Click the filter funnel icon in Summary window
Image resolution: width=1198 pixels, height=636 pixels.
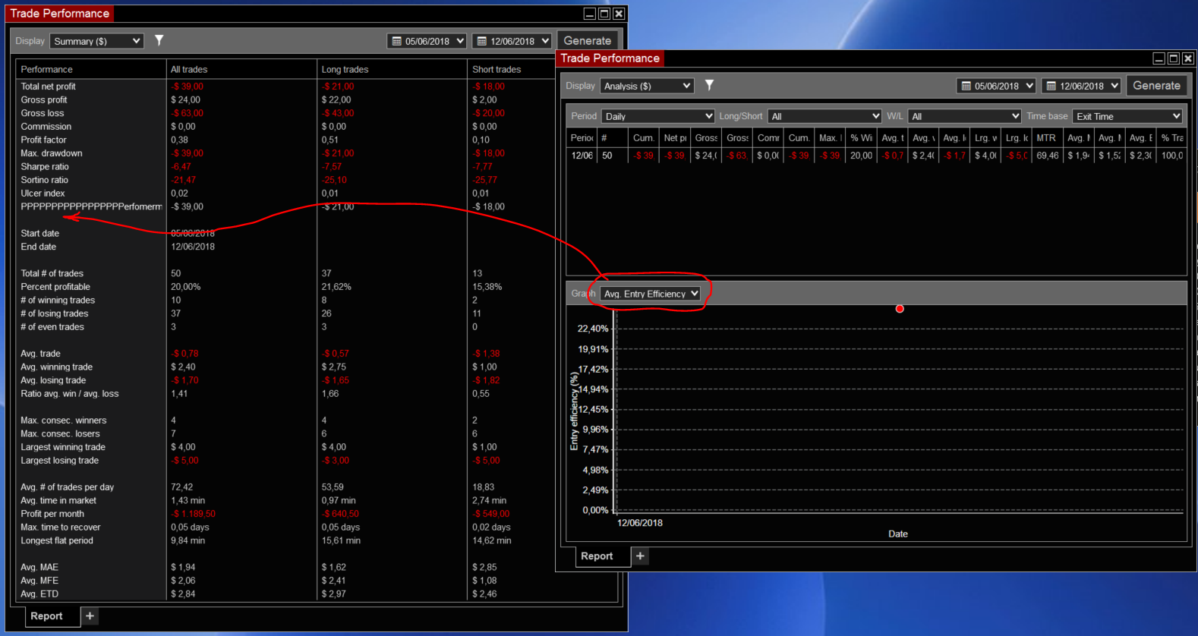click(x=159, y=40)
